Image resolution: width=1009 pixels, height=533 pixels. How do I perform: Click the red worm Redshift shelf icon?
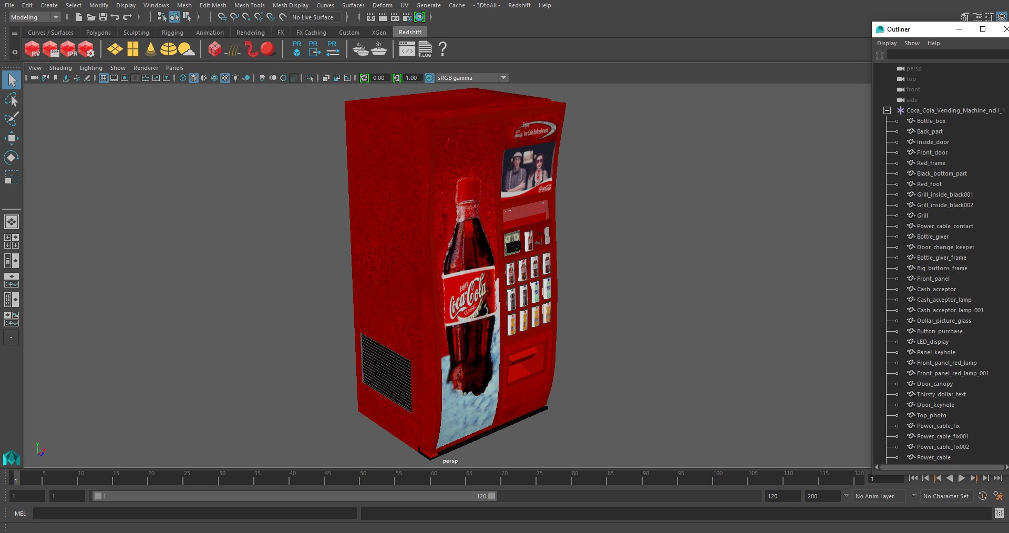click(x=251, y=49)
